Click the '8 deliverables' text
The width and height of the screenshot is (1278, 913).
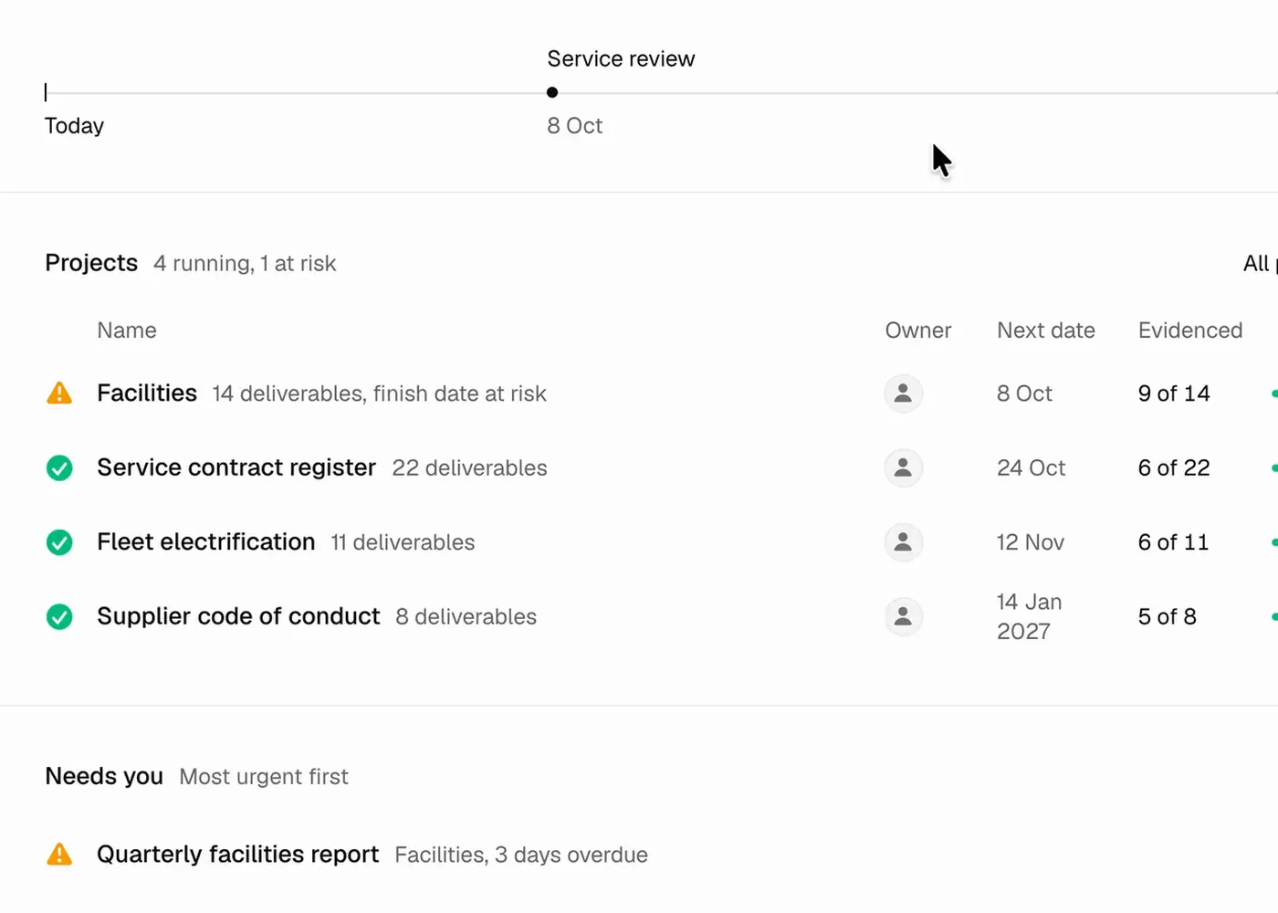[466, 617]
